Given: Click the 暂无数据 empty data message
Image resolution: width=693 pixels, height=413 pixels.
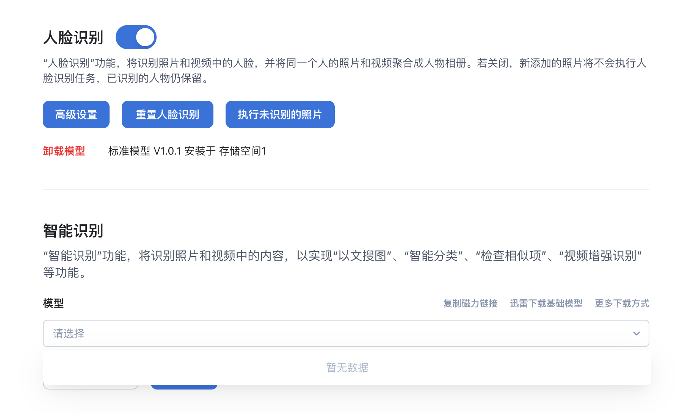Looking at the screenshot, I should pos(347,367).
